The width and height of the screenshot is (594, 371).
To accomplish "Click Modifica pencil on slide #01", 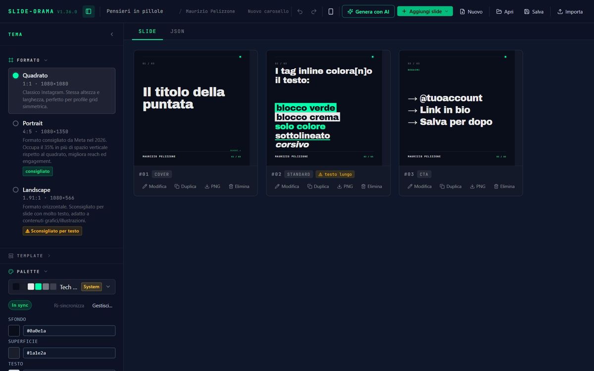I will coord(154,186).
